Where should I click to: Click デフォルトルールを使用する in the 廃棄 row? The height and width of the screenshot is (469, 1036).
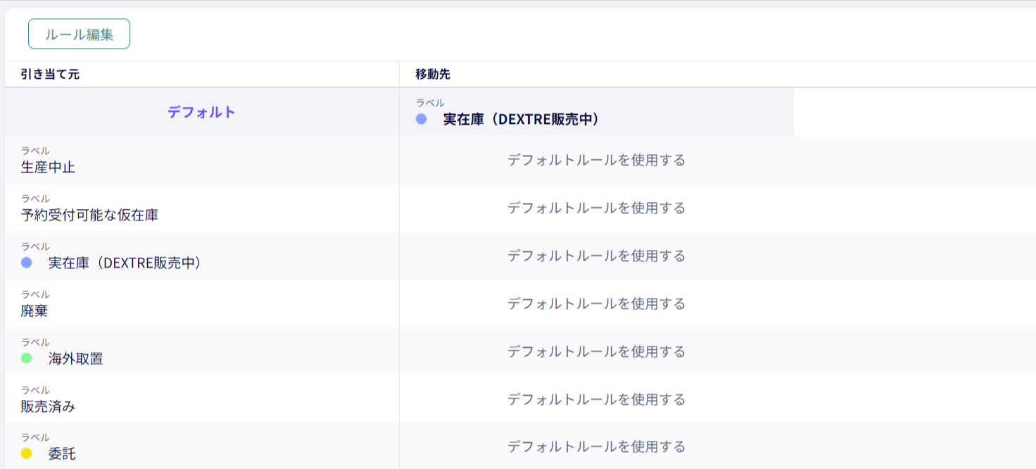click(x=597, y=304)
